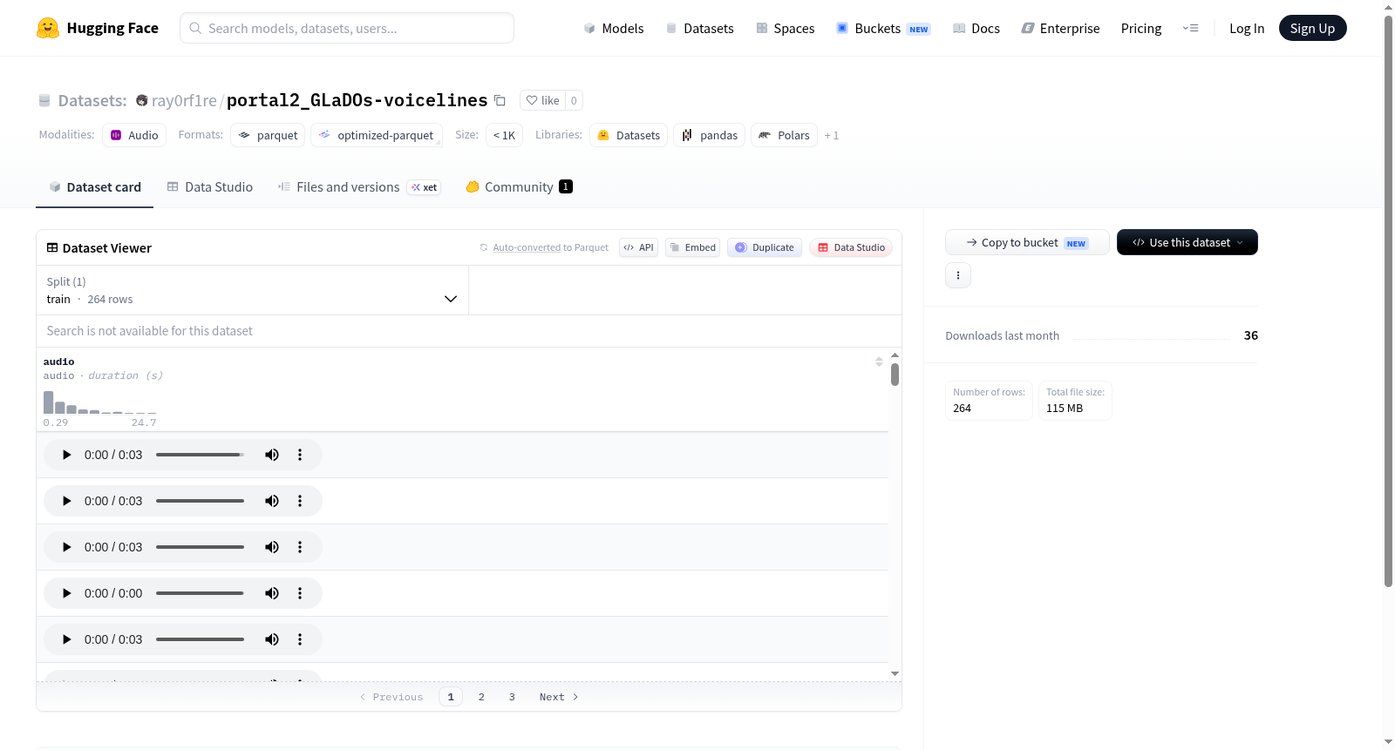Open more options on third audio player

(300, 547)
